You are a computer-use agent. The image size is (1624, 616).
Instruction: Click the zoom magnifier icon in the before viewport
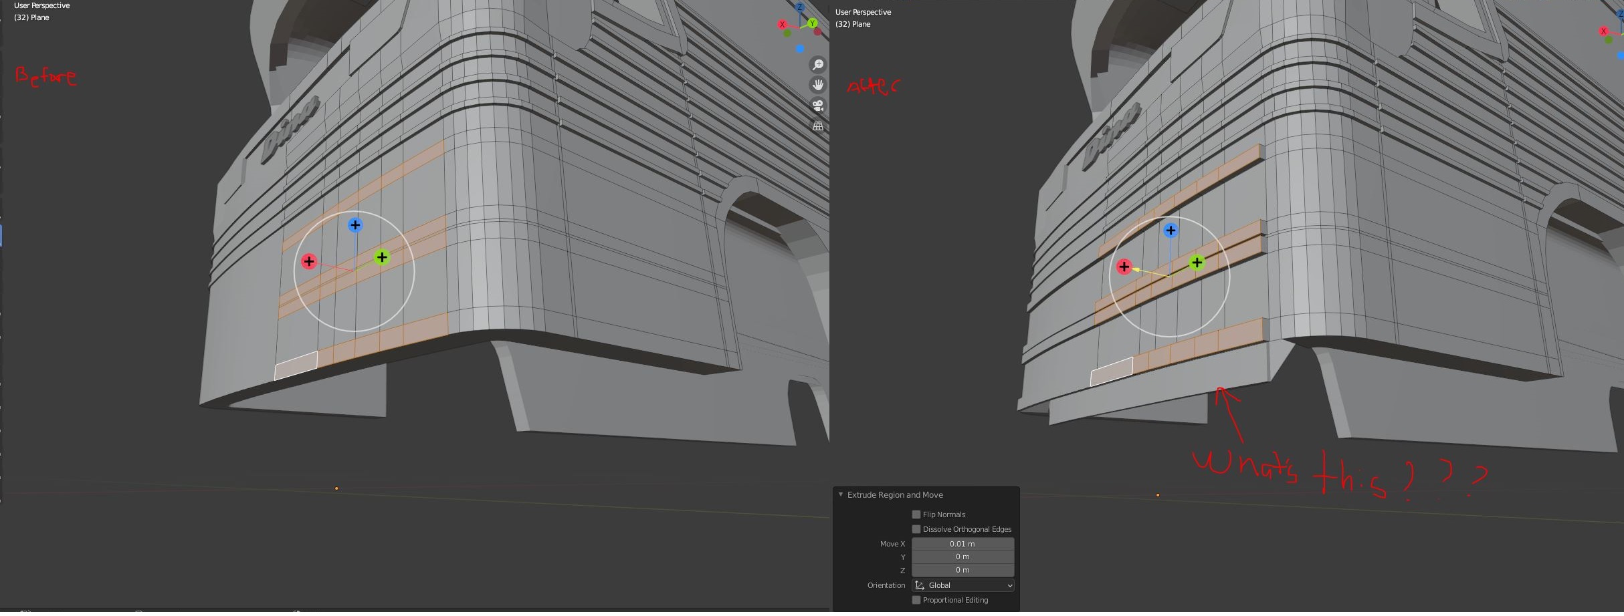tap(817, 65)
